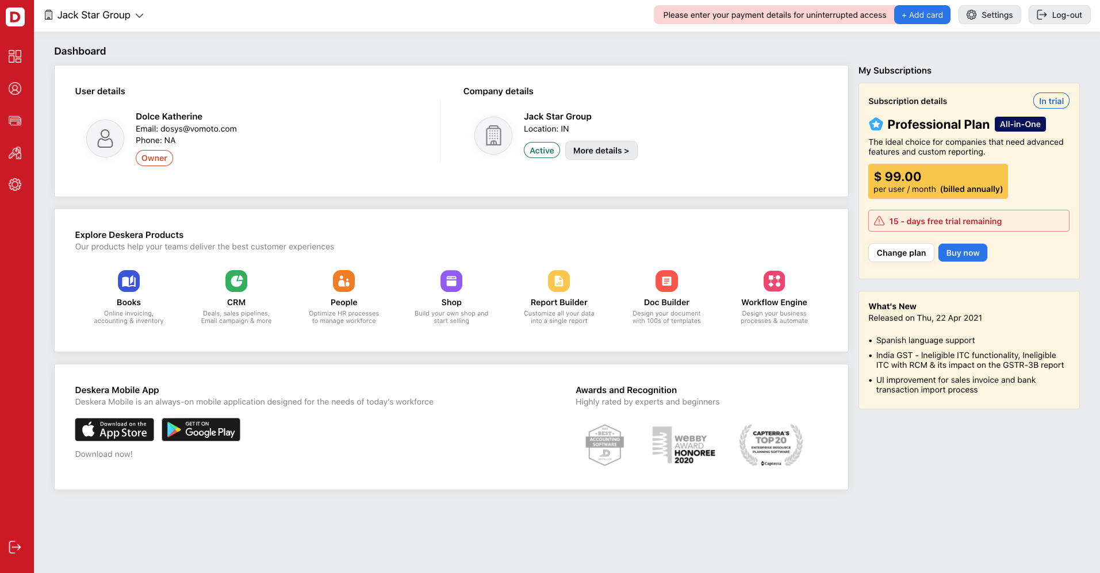
Task: Open Settings from the top bar
Action: pyautogui.click(x=990, y=15)
